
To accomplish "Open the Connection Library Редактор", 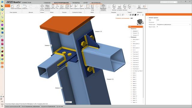I will click(82, 7).
